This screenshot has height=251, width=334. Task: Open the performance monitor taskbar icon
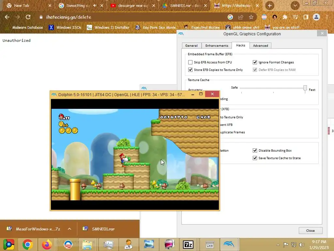point(108,244)
